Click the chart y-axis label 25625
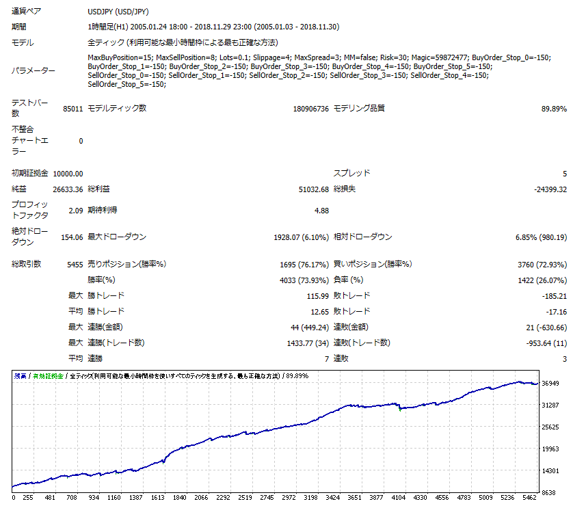Screen dimensions: 586x506 tap(550, 427)
